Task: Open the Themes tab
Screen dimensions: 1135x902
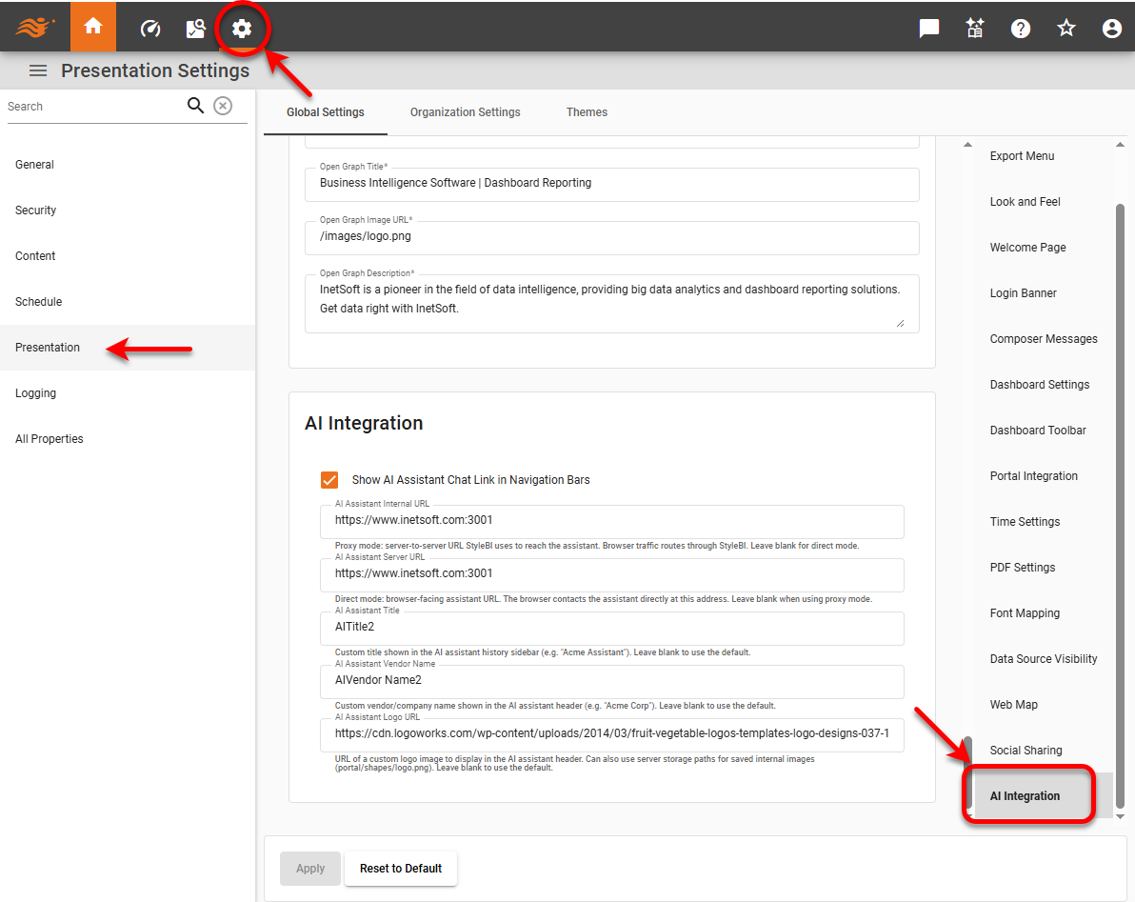Action: pyautogui.click(x=586, y=111)
